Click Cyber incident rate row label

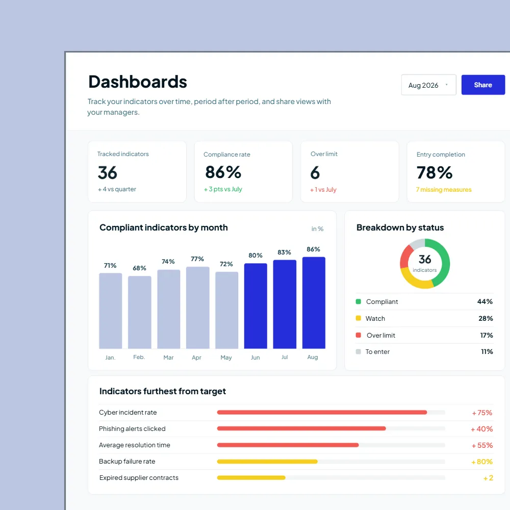pos(128,413)
